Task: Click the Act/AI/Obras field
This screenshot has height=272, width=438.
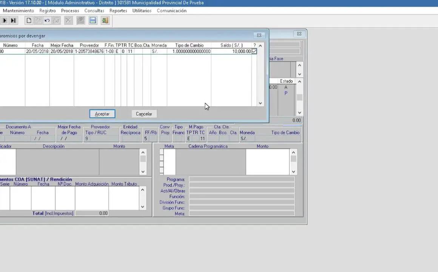Action: pos(242,191)
